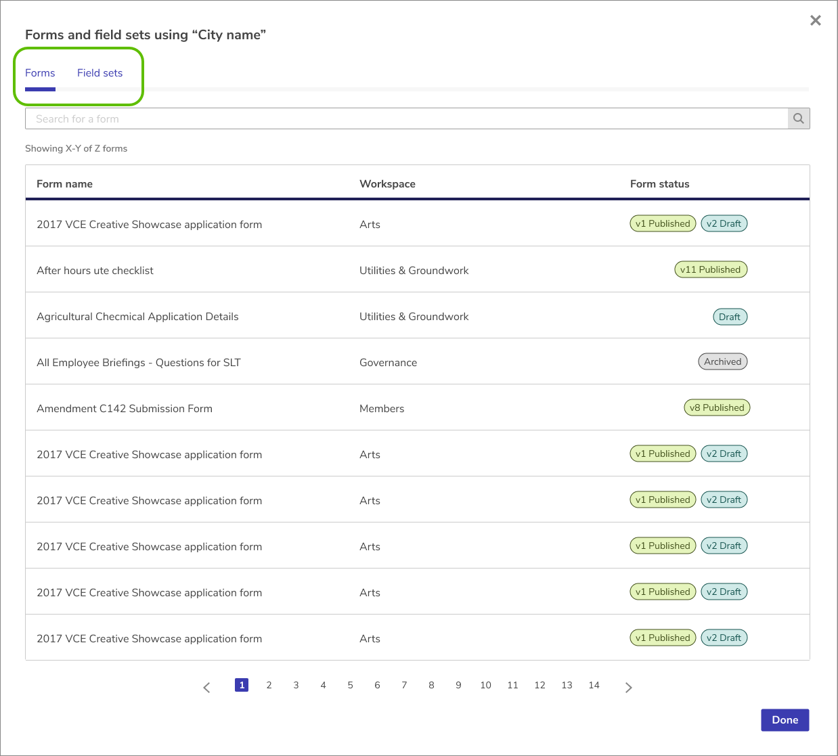Go to previous page using left chevron
This screenshot has width=838, height=756.
coord(206,687)
